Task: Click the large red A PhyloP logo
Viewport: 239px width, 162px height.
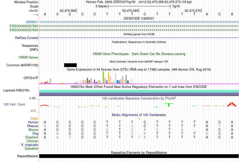Action: [x=232, y=104]
